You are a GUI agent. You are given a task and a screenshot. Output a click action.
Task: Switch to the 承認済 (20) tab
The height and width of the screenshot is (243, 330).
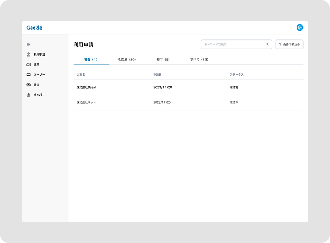click(x=127, y=60)
